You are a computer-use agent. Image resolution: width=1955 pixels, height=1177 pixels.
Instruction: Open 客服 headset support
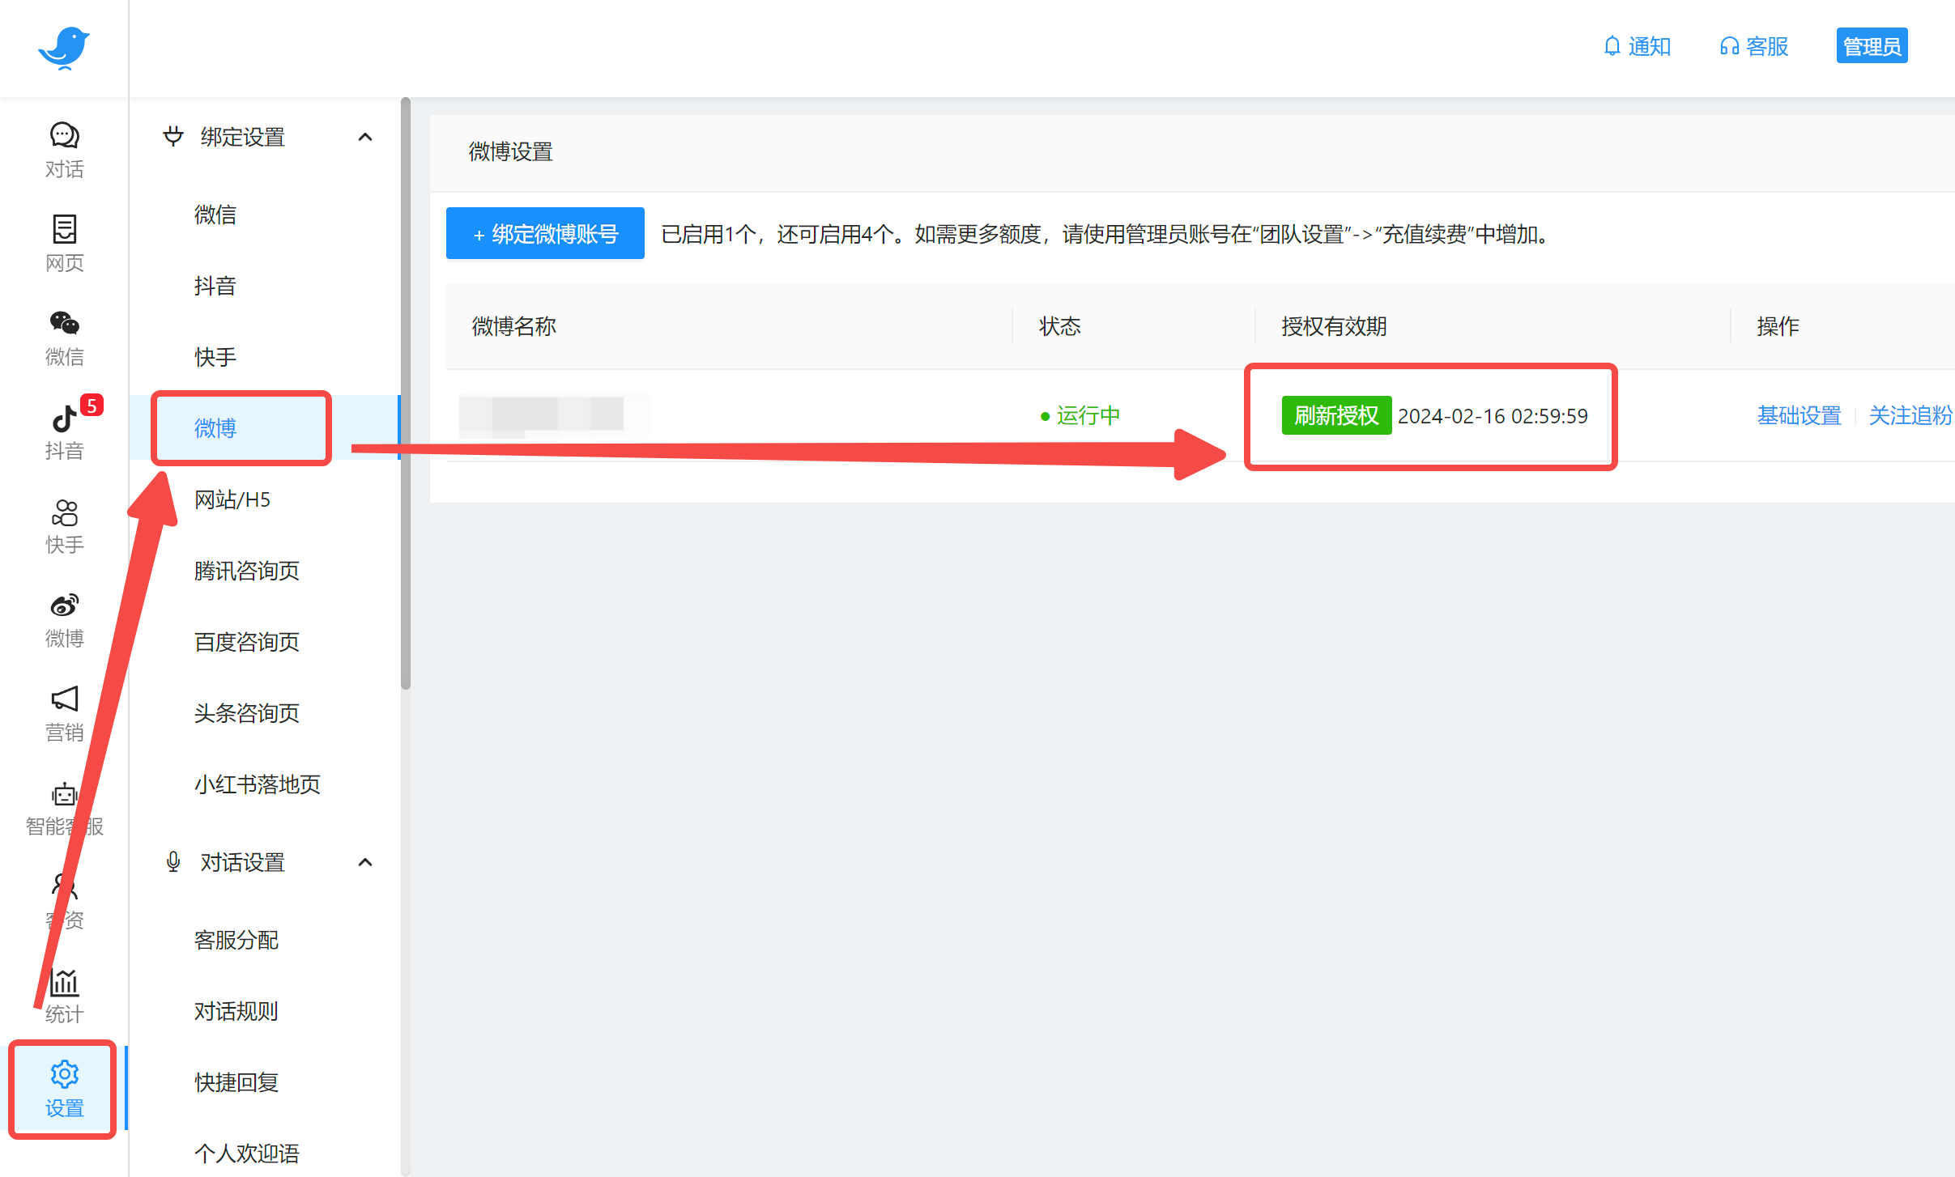(1754, 46)
